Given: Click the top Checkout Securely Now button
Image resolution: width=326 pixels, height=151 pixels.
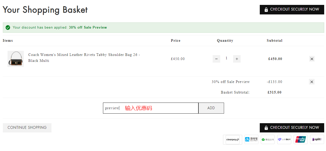Looking at the screenshot, I should pyautogui.click(x=292, y=10).
